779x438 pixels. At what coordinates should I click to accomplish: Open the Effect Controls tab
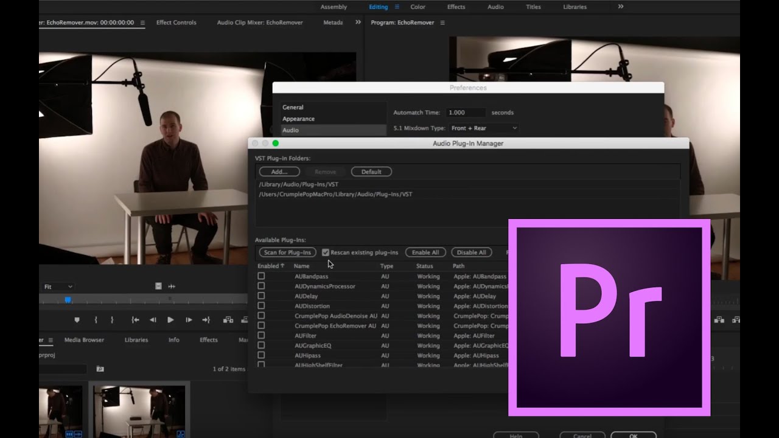pyautogui.click(x=176, y=23)
